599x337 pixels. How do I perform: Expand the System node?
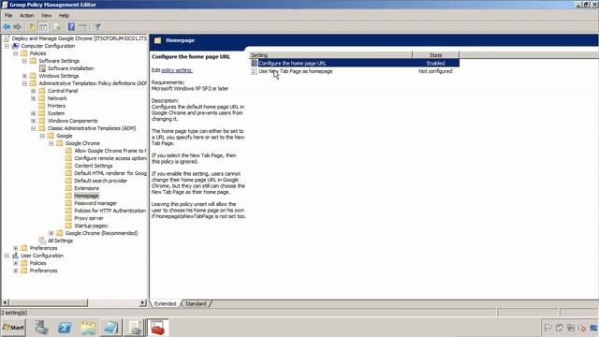pyautogui.click(x=34, y=113)
